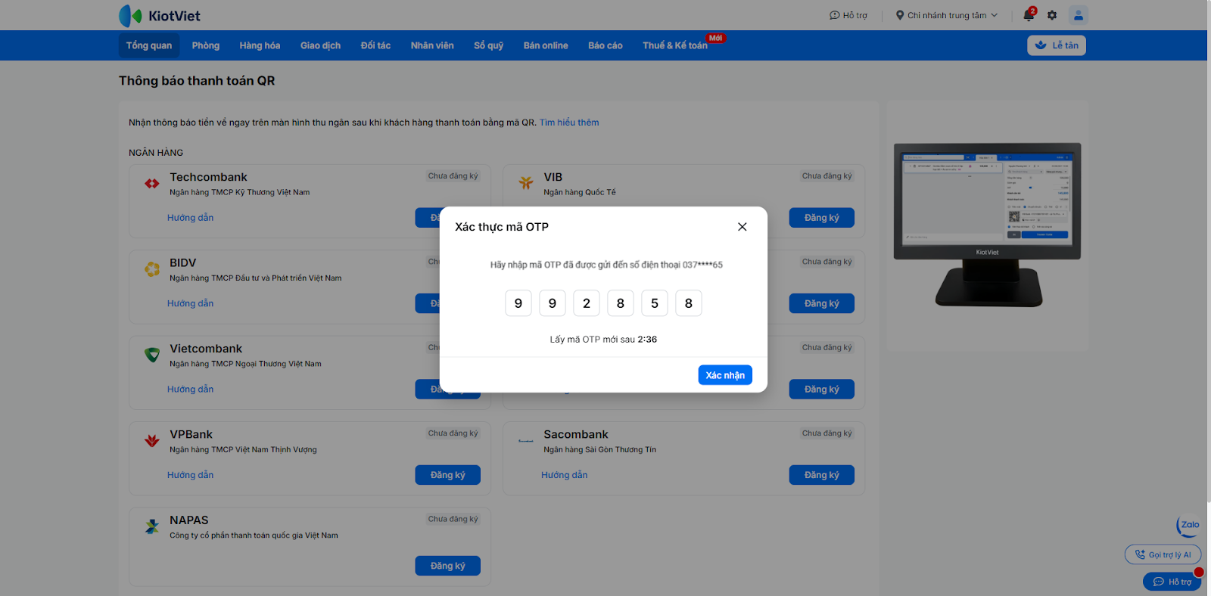This screenshot has height=596, width=1211.
Task: Register NAPAS with Đăng ký button
Action: (448, 566)
